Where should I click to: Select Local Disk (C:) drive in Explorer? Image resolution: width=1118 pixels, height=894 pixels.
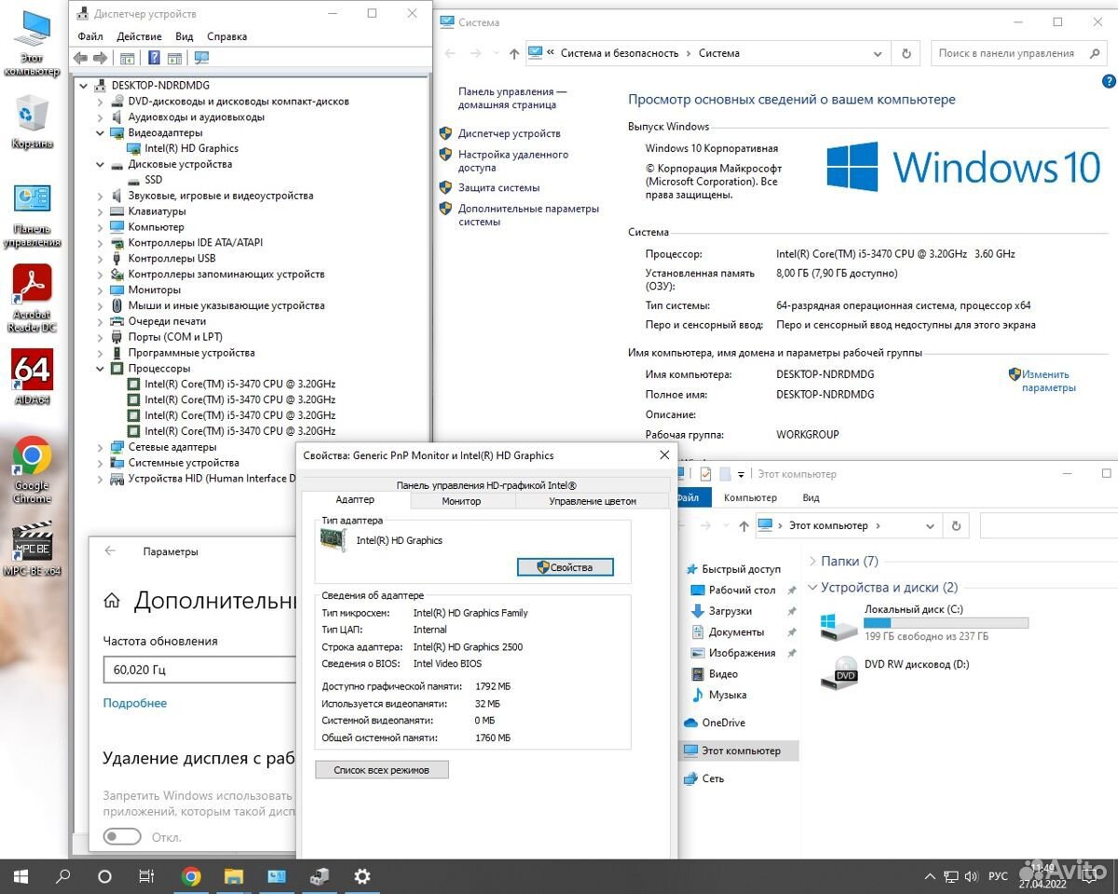click(x=924, y=623)
